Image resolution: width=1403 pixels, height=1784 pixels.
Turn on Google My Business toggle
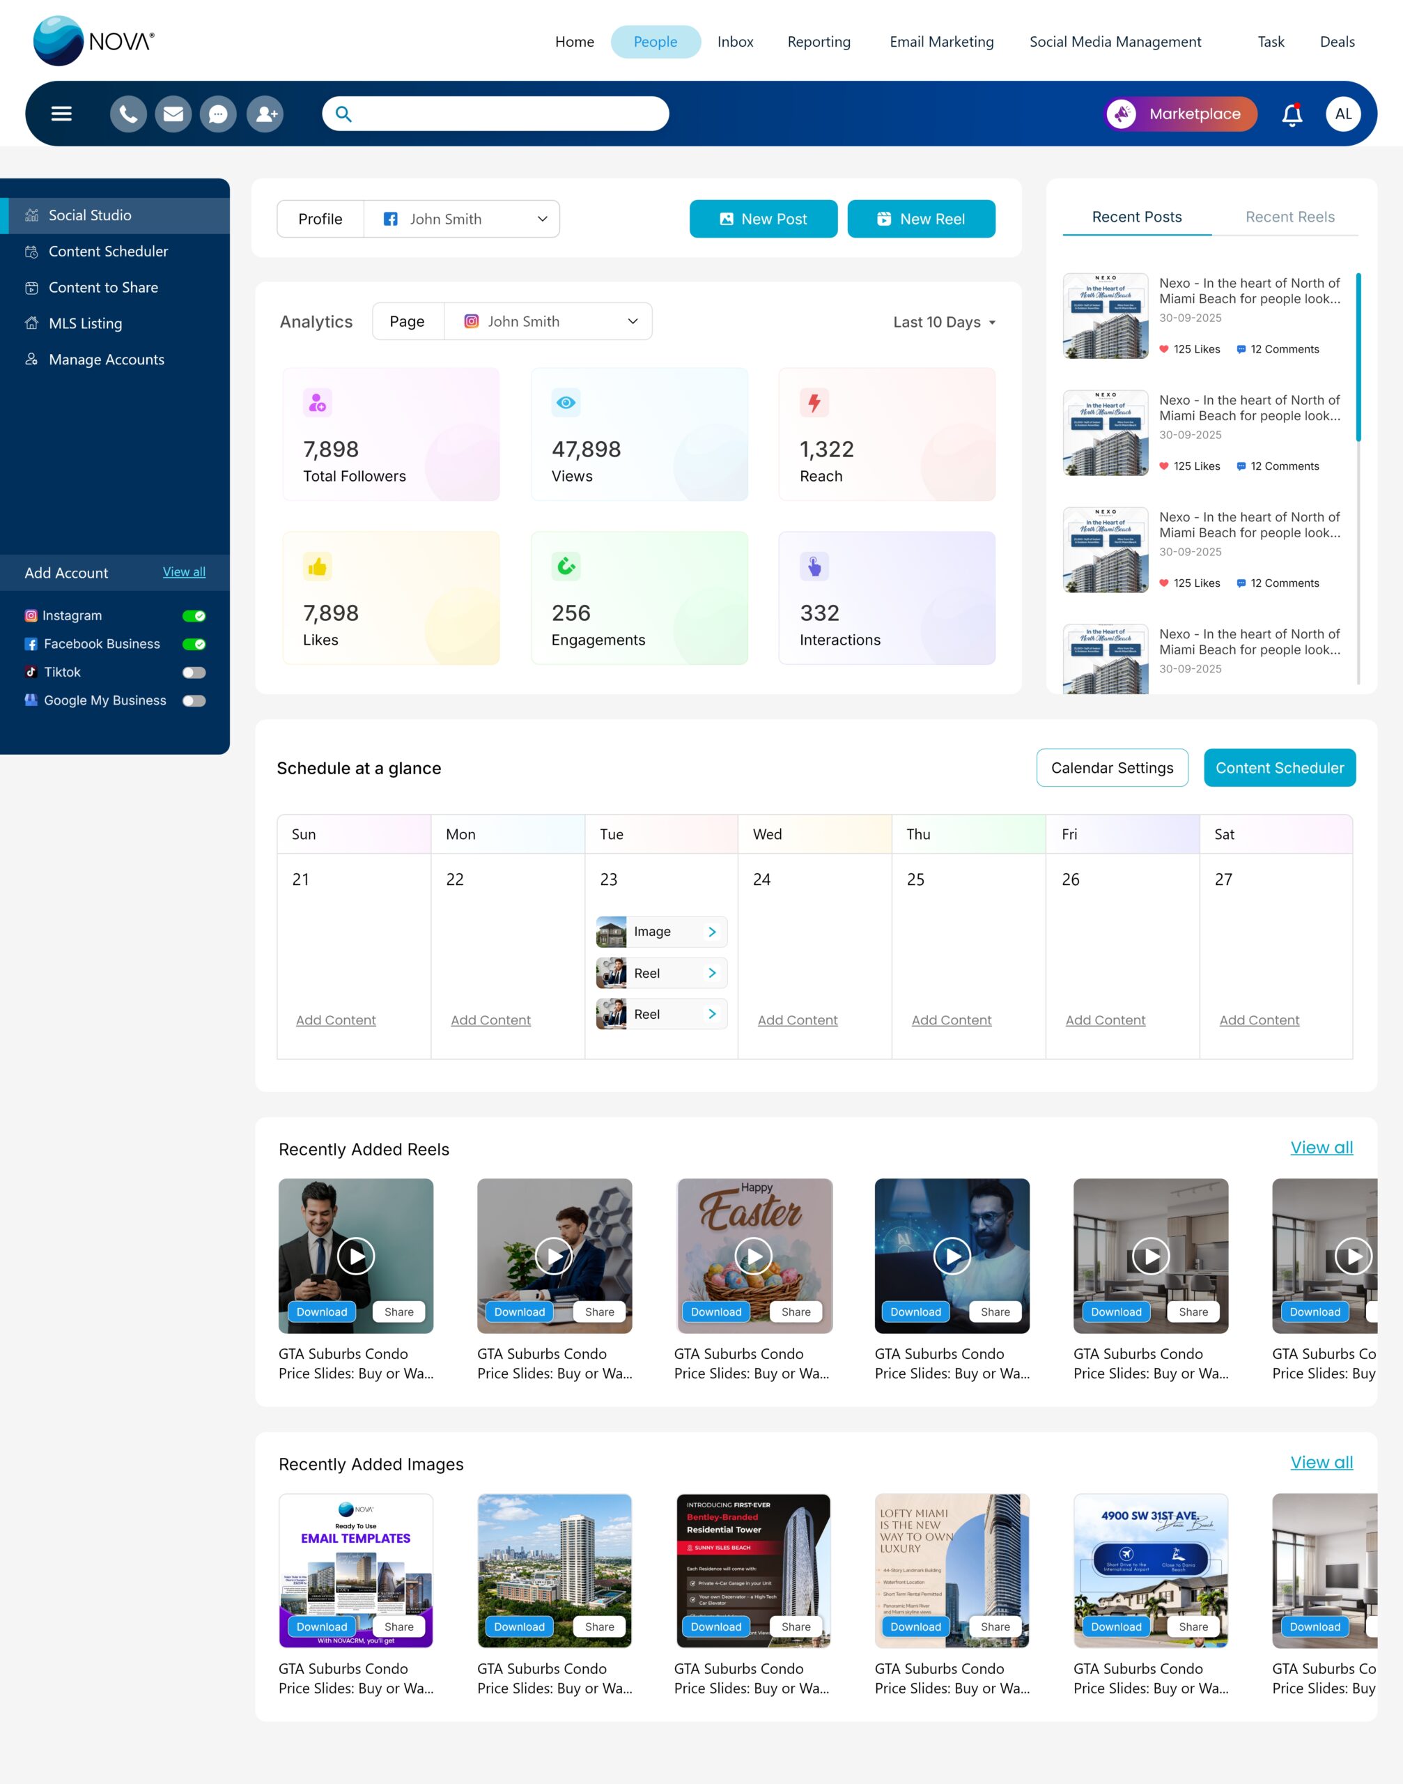tap(194, 700)
